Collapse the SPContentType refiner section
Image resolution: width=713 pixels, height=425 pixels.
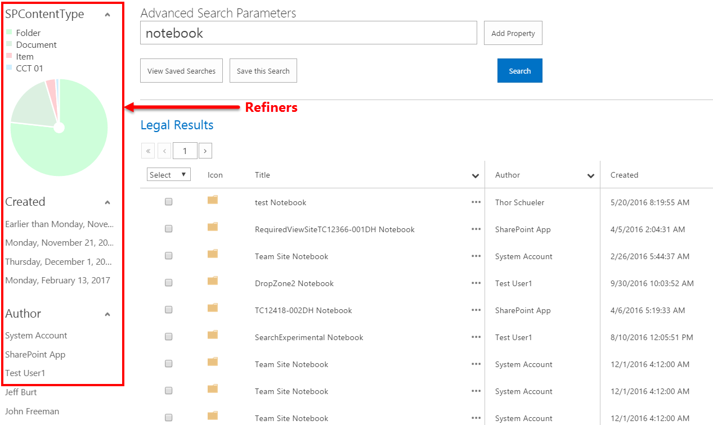[107, 15]
